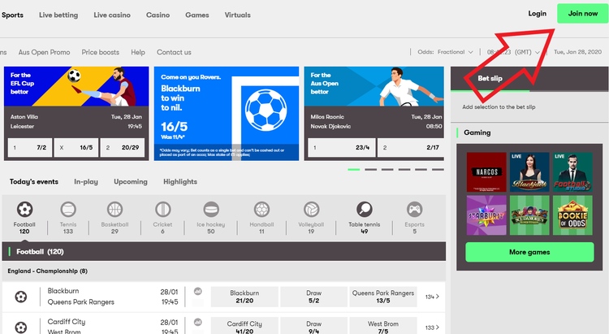This screenshot has height=334, width=609.
Task: Bet on Leicester at 20/29
Action: click(x=123, y=147)
